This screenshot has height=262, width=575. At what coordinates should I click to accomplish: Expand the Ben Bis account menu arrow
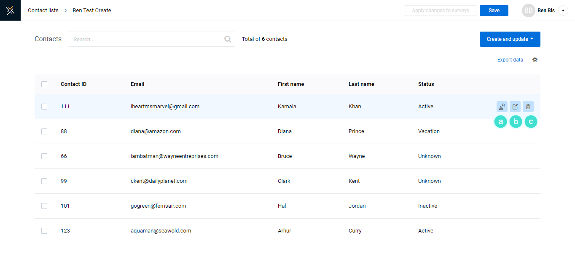pos(563,11)
